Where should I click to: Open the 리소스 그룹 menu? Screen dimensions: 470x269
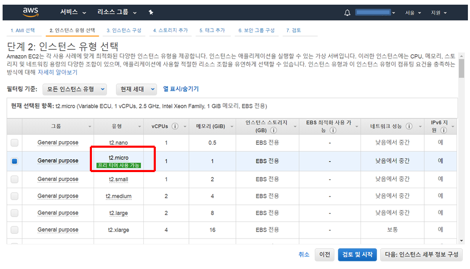[x=117, y=12]
